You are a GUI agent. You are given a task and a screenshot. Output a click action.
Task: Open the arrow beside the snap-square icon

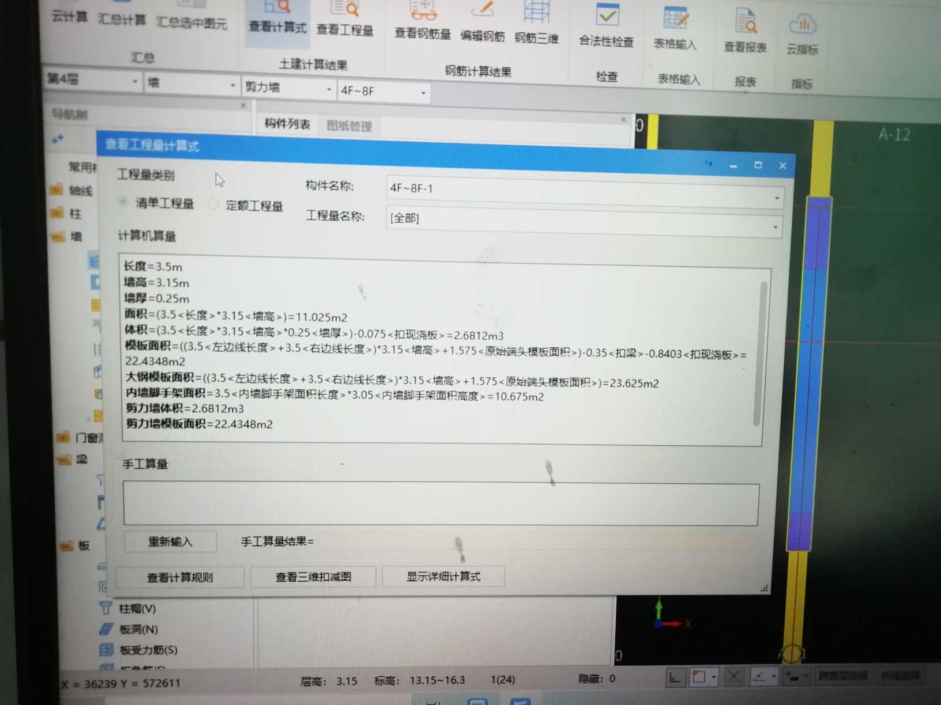click(714, 677)
